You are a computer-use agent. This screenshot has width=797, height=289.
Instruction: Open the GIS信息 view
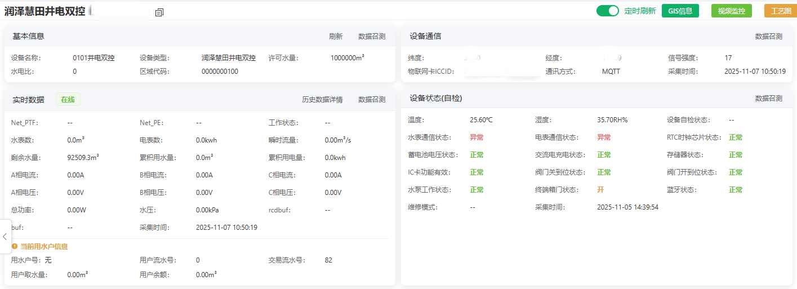click(x=680, y=11)
